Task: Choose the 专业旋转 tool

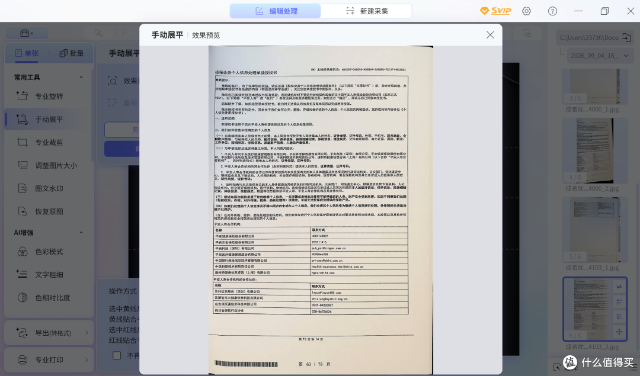Action: point(49,97)
